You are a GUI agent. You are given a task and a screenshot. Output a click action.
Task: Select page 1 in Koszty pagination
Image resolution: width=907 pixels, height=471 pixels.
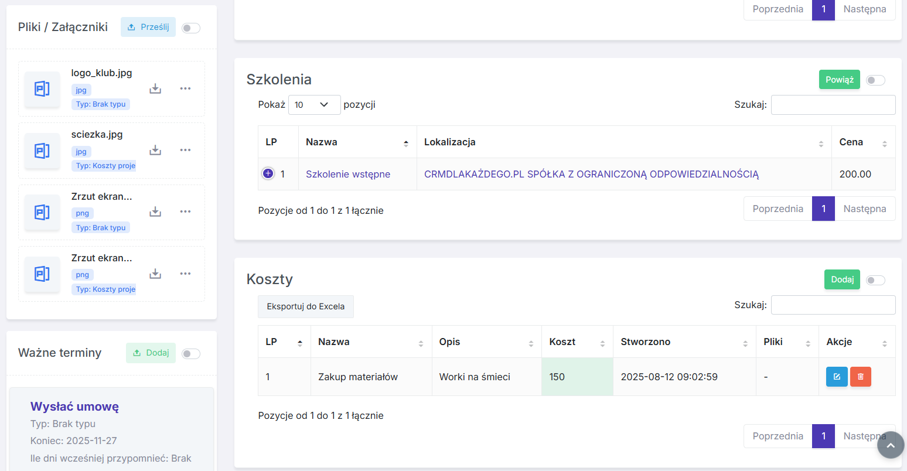823,436
